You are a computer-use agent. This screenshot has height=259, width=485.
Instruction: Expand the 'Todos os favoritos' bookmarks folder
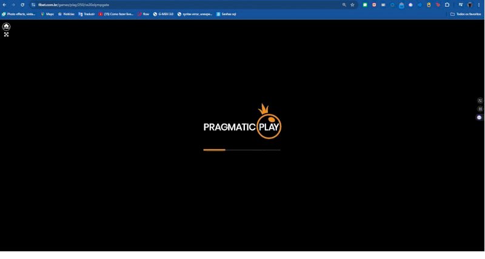[466, 14]
